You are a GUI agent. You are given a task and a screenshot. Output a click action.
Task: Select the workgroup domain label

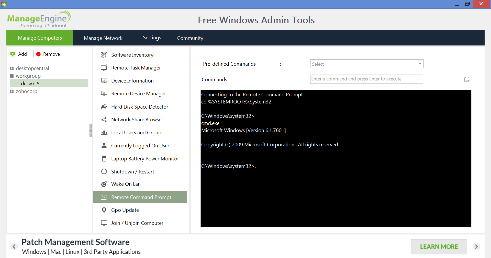pyautogui.click(x=28, y=76)
